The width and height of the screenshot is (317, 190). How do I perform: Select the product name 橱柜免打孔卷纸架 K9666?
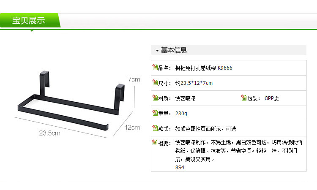click(204, 68)
